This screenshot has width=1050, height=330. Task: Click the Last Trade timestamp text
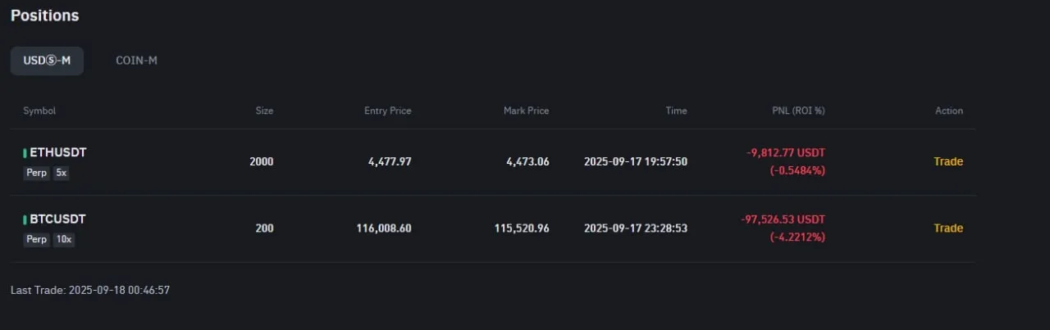(90, 290)
